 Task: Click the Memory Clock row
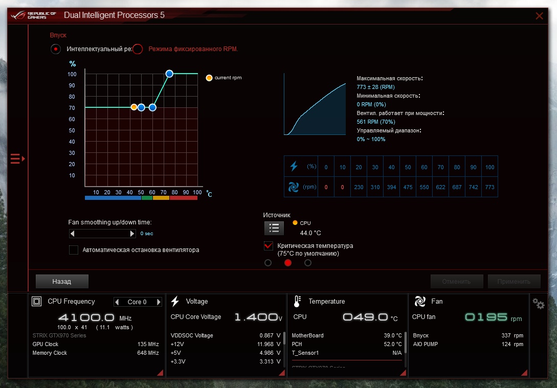[96, 353]
